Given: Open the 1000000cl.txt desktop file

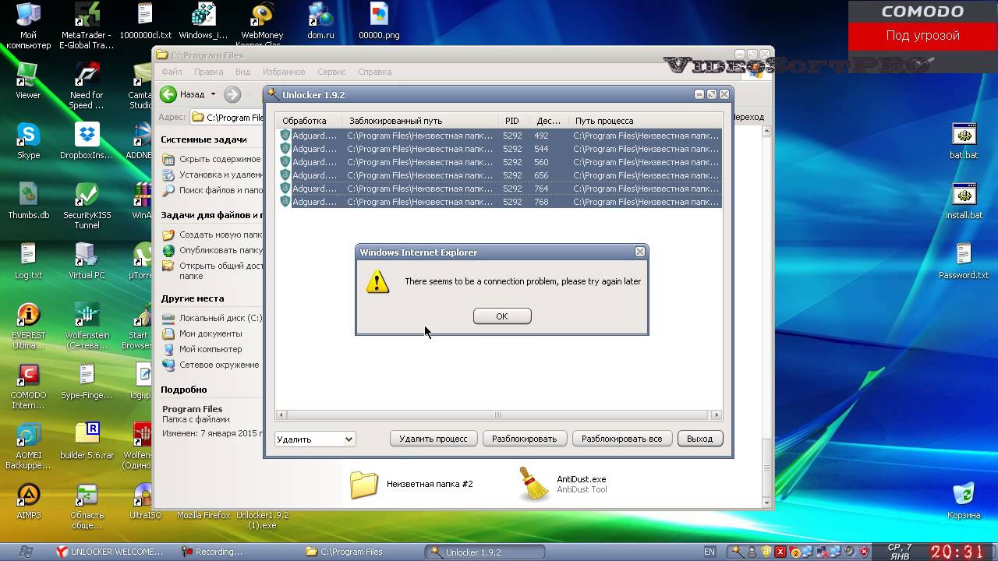Looking at the screenshot, I should point(145,22).
